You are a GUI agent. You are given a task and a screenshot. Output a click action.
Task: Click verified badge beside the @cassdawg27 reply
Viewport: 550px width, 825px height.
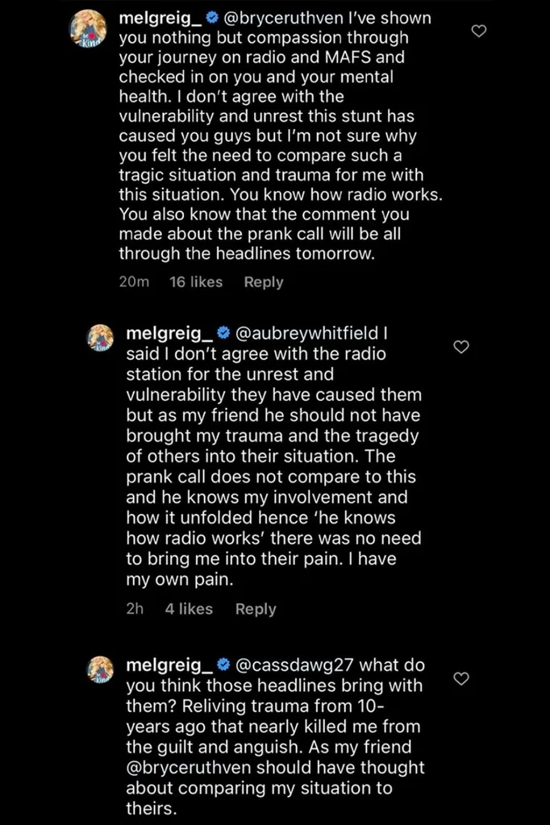223,665
